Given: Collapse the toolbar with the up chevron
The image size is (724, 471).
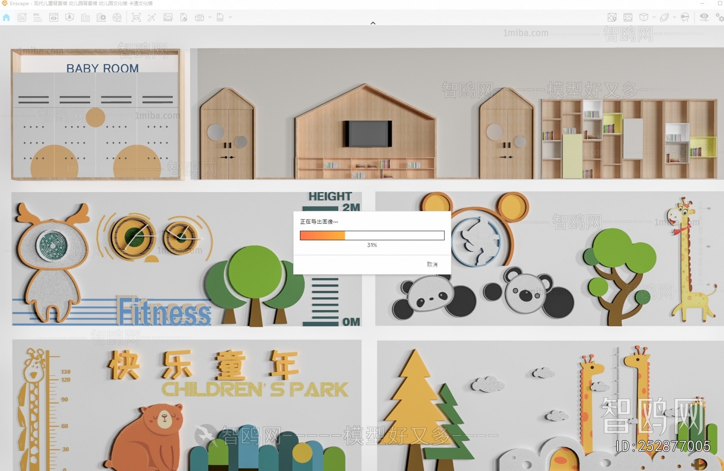Looking at the screenshot, I should click(373, 23).
